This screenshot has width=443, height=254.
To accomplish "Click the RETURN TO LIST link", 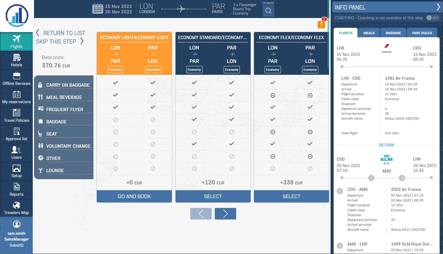I will 61,33.
